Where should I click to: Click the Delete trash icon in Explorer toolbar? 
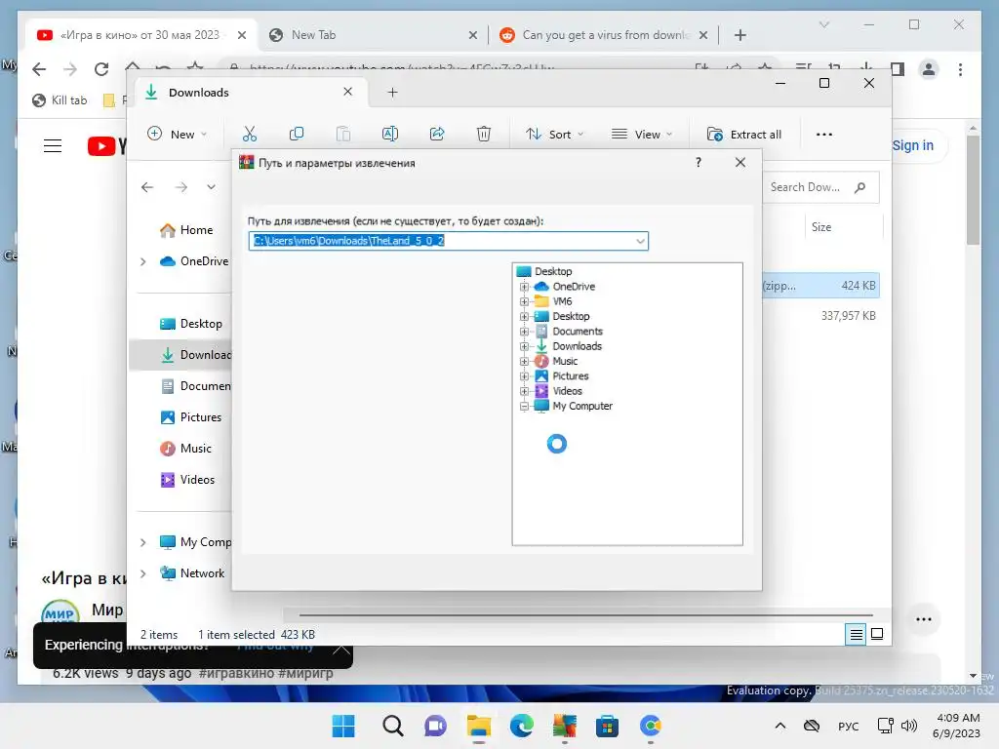484,134
